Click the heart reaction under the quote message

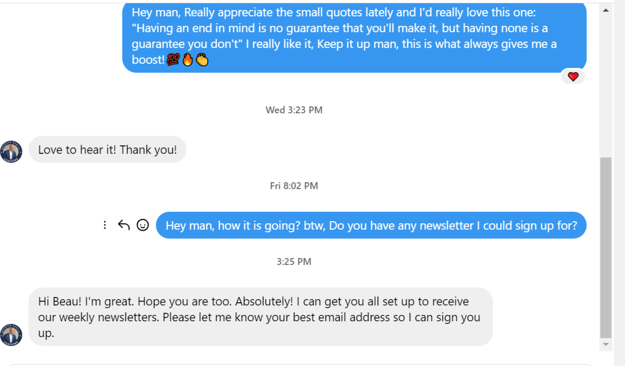(573, 76)
